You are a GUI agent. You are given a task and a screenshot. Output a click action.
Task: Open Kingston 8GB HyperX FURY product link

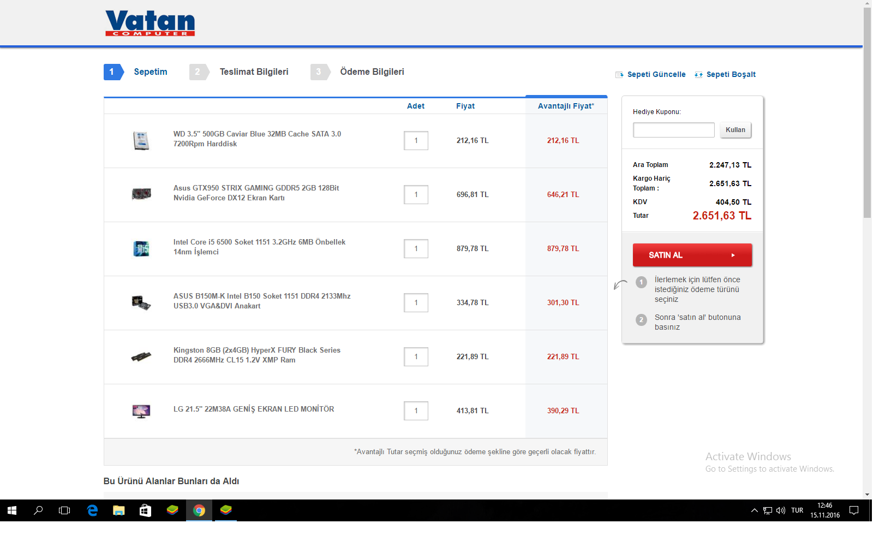pyautogui.click(x=256, y=355)
